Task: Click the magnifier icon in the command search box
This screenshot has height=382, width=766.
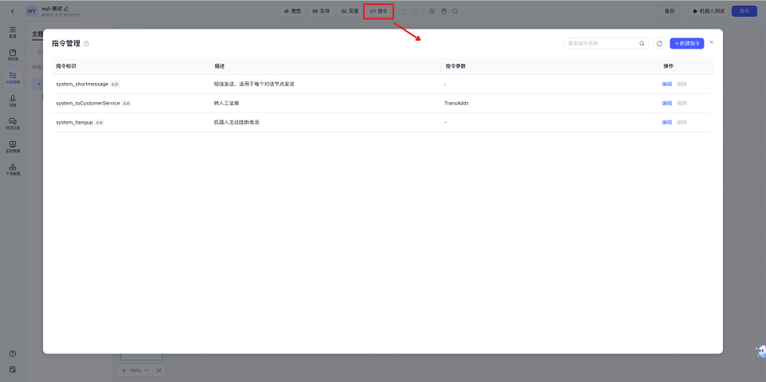Action: click(642, 43)
